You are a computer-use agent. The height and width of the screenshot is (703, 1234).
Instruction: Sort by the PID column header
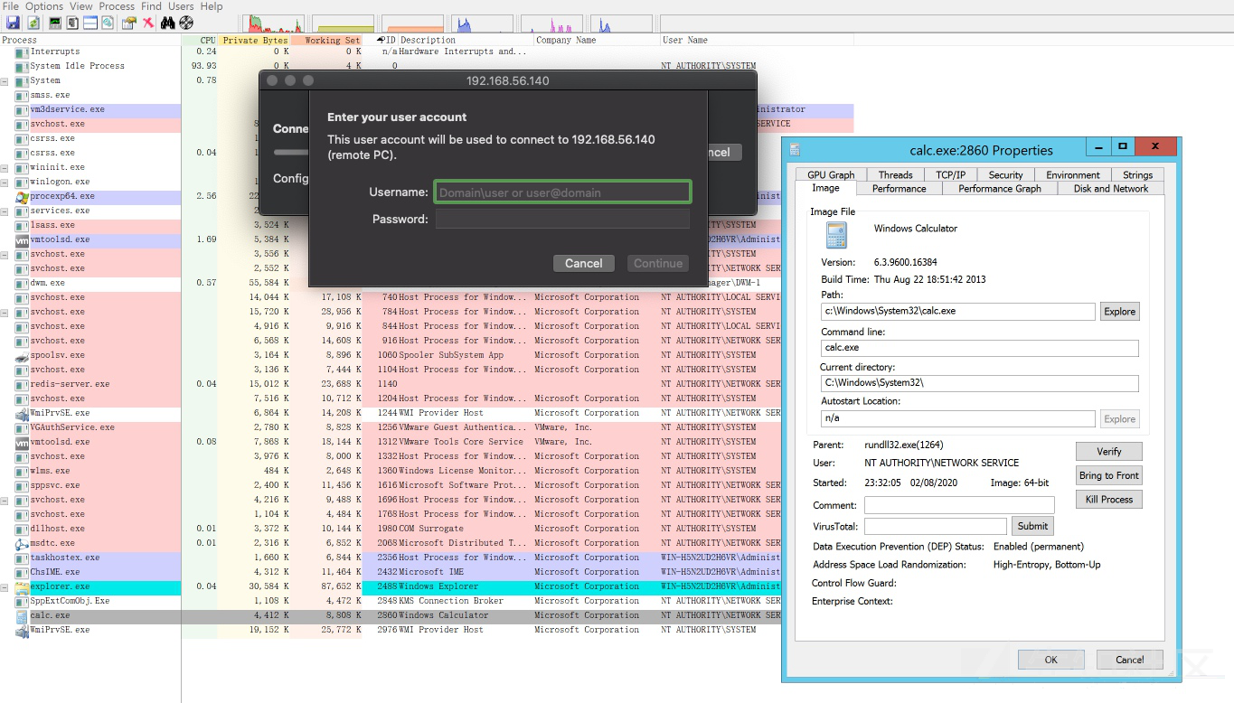pyautogui.click(x=381, y=40)
